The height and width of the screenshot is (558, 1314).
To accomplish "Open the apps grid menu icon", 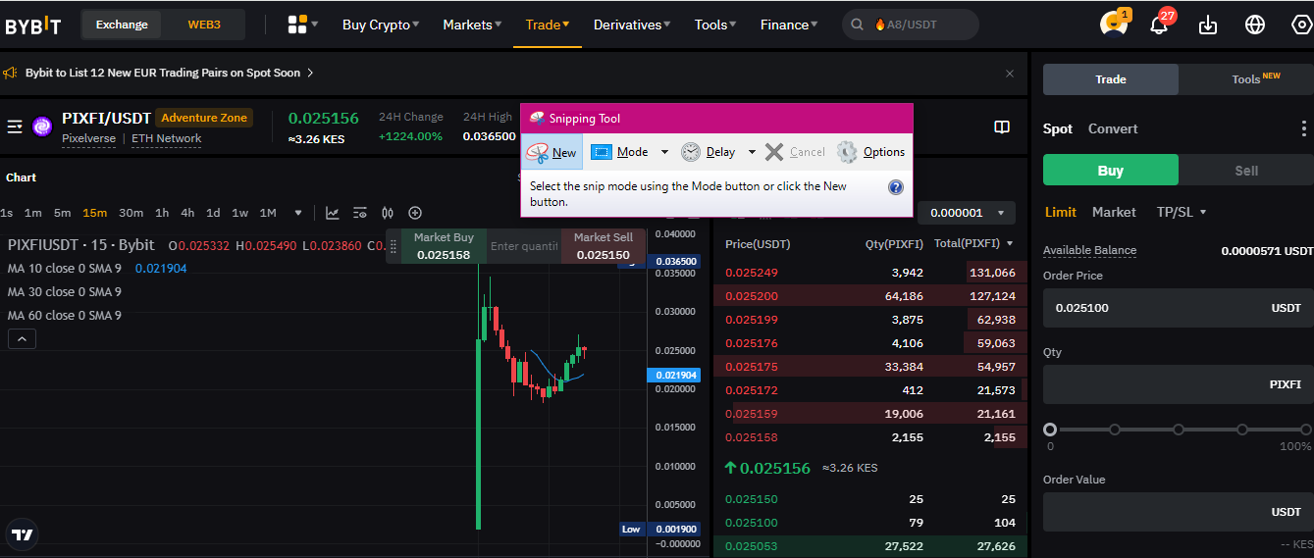I will click(x=297, y=25).
